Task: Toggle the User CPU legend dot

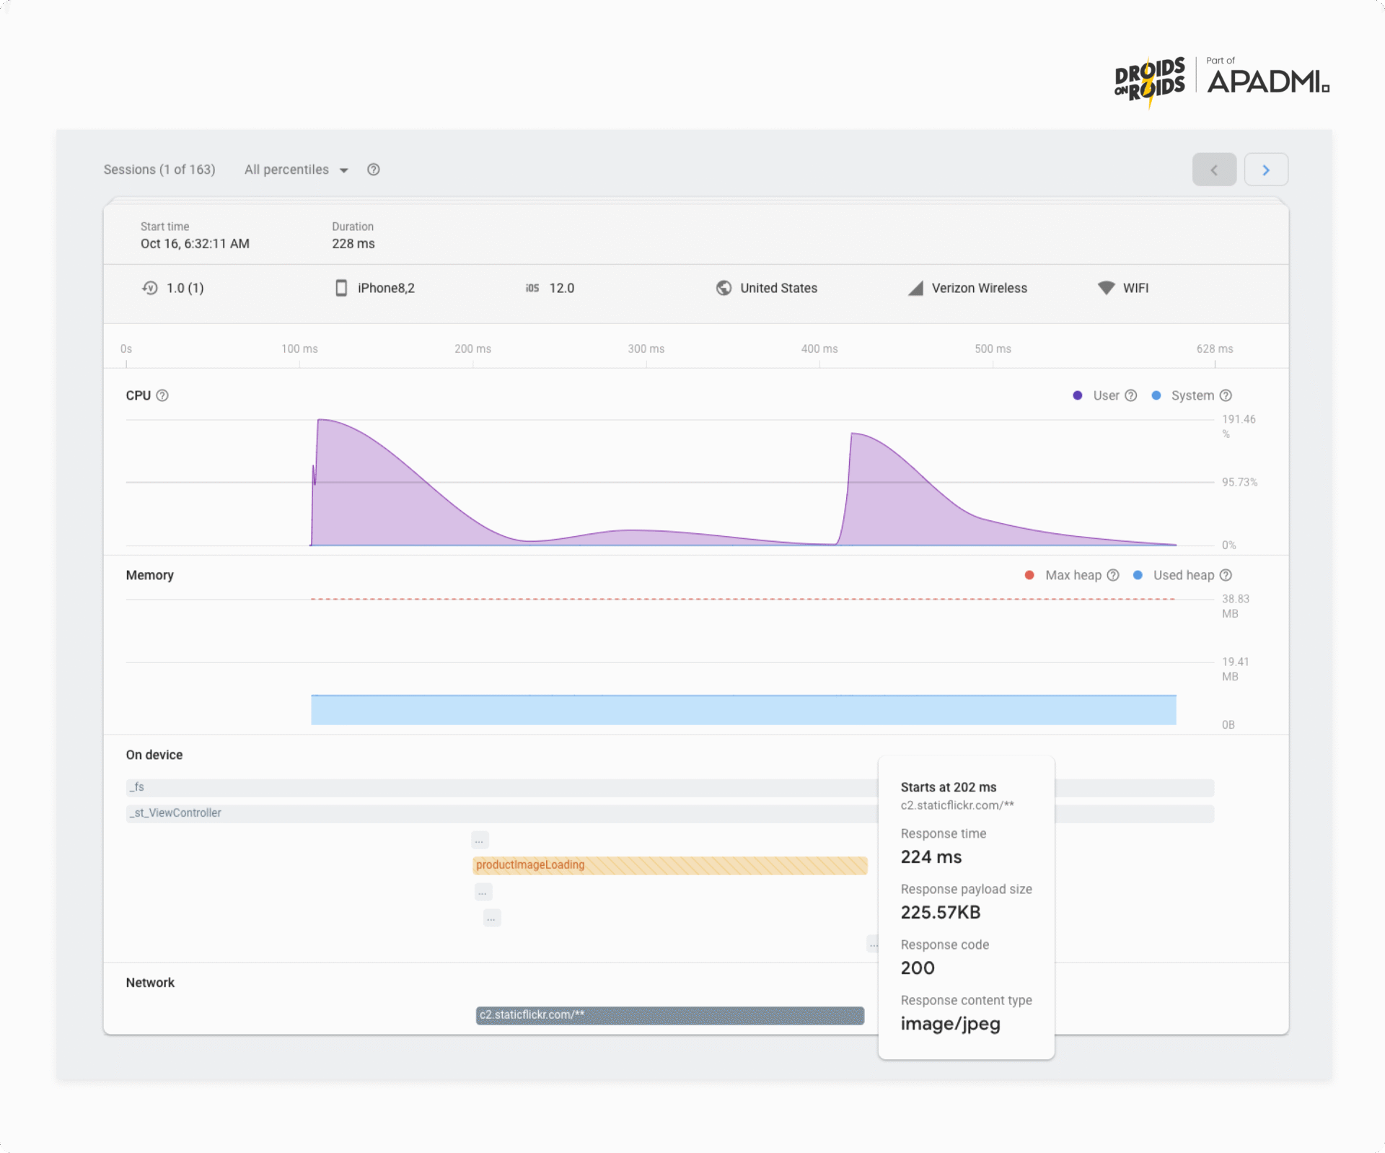Action: pos(1077,395)
